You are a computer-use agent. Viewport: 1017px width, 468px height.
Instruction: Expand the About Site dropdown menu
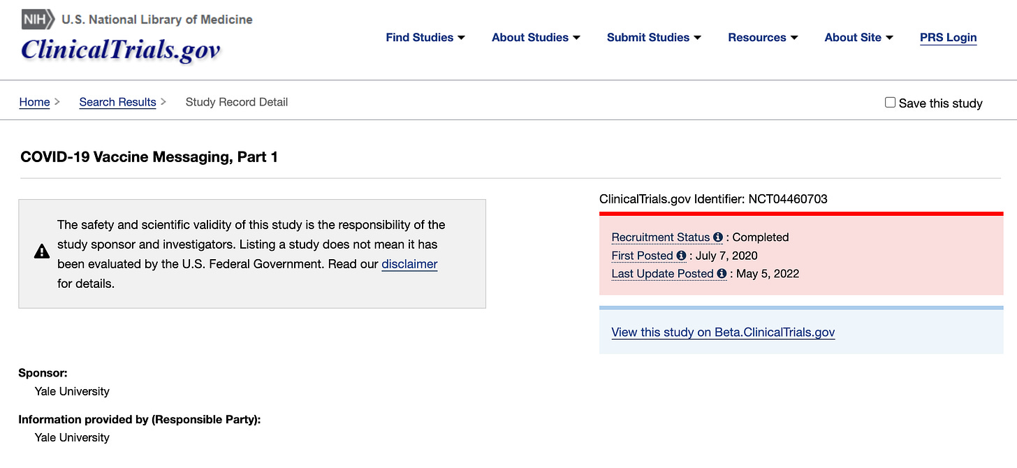(858, 38)
